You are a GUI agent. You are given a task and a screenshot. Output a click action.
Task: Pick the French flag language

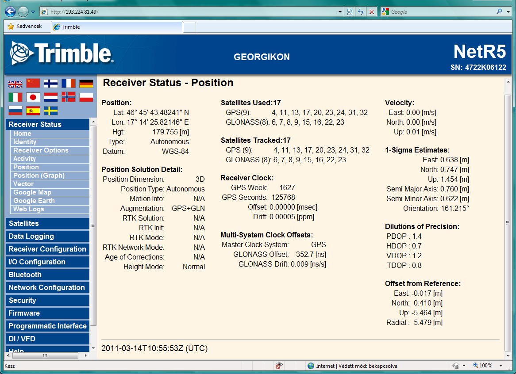tap(69, 84)
